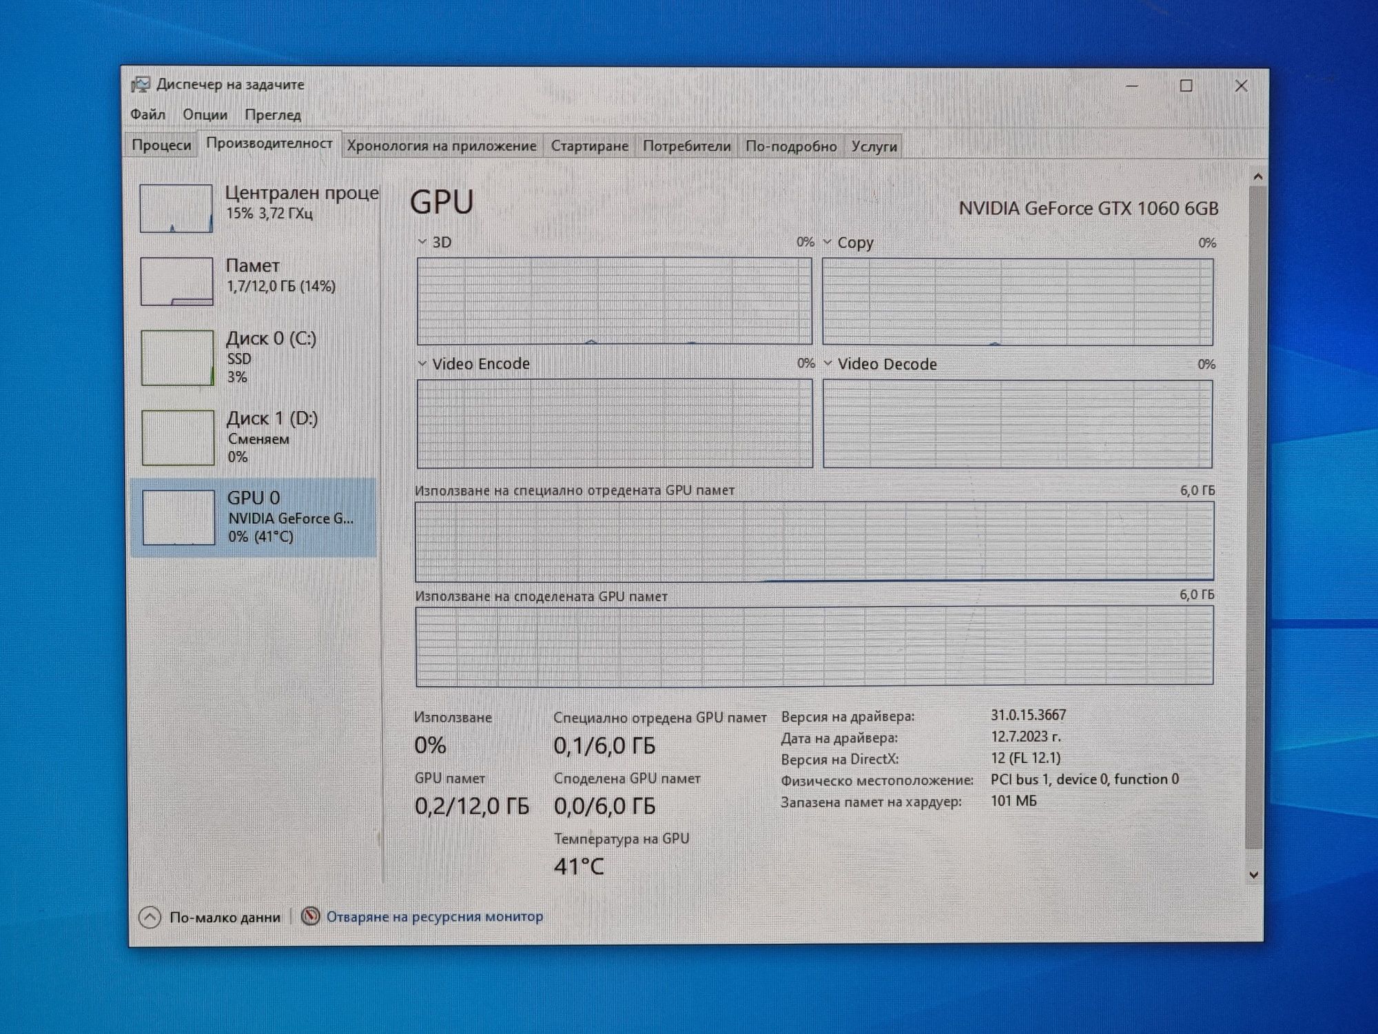Screen dimensions: 1378x1034
Task: Click the По-малко данни button
Action: 211,918
